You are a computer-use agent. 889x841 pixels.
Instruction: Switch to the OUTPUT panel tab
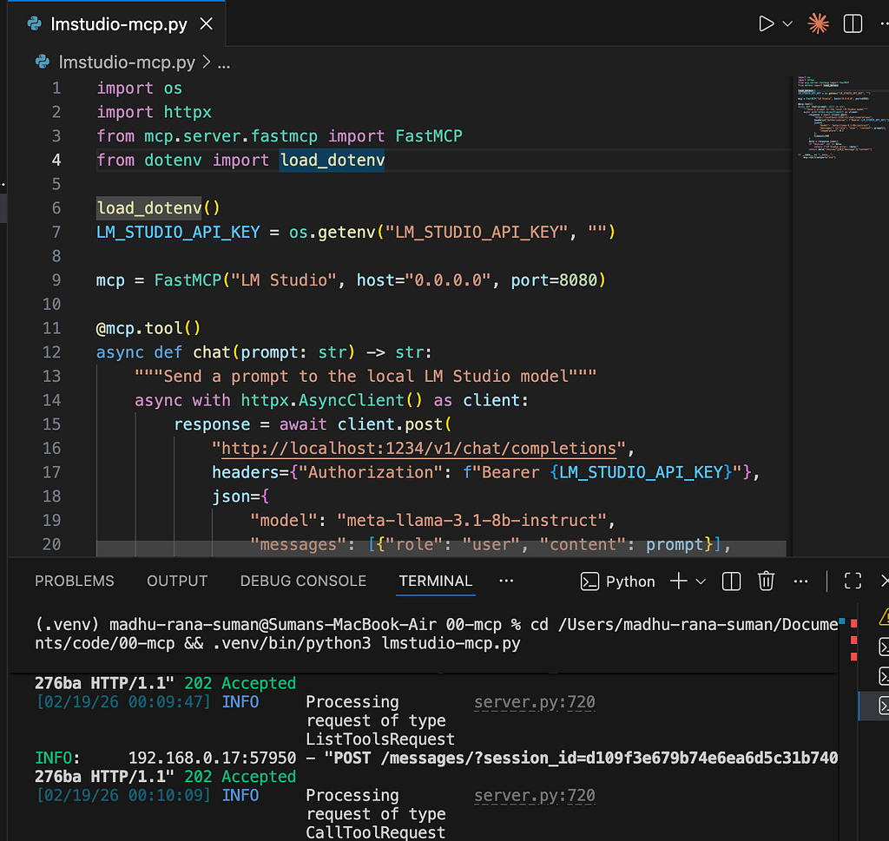[x=177, y=581]
